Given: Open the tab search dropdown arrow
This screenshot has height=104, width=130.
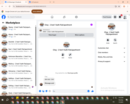Looking at the screenshot, I should point(2,2).
